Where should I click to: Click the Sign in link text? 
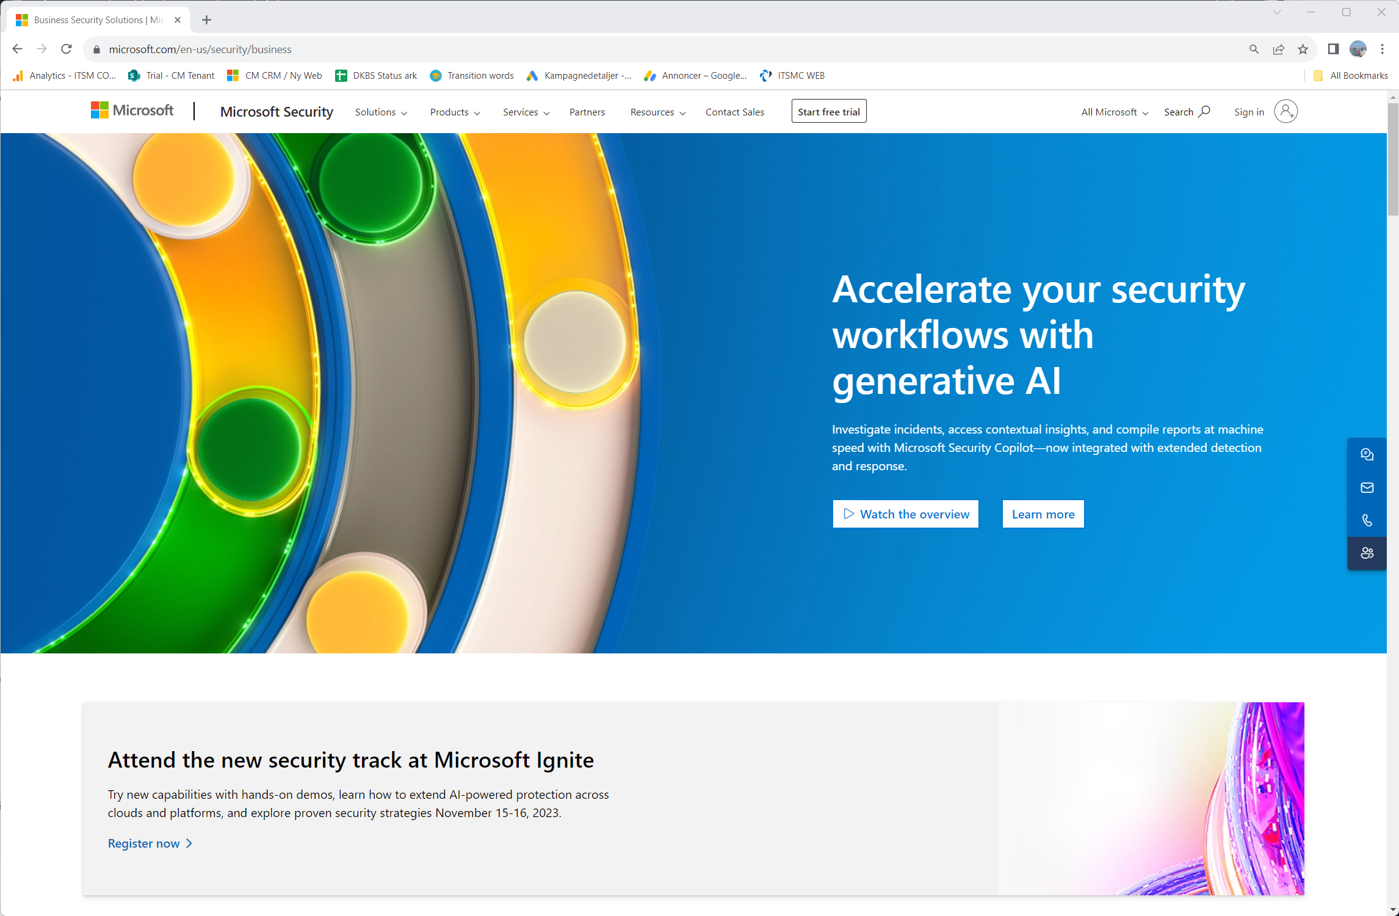1249,112
